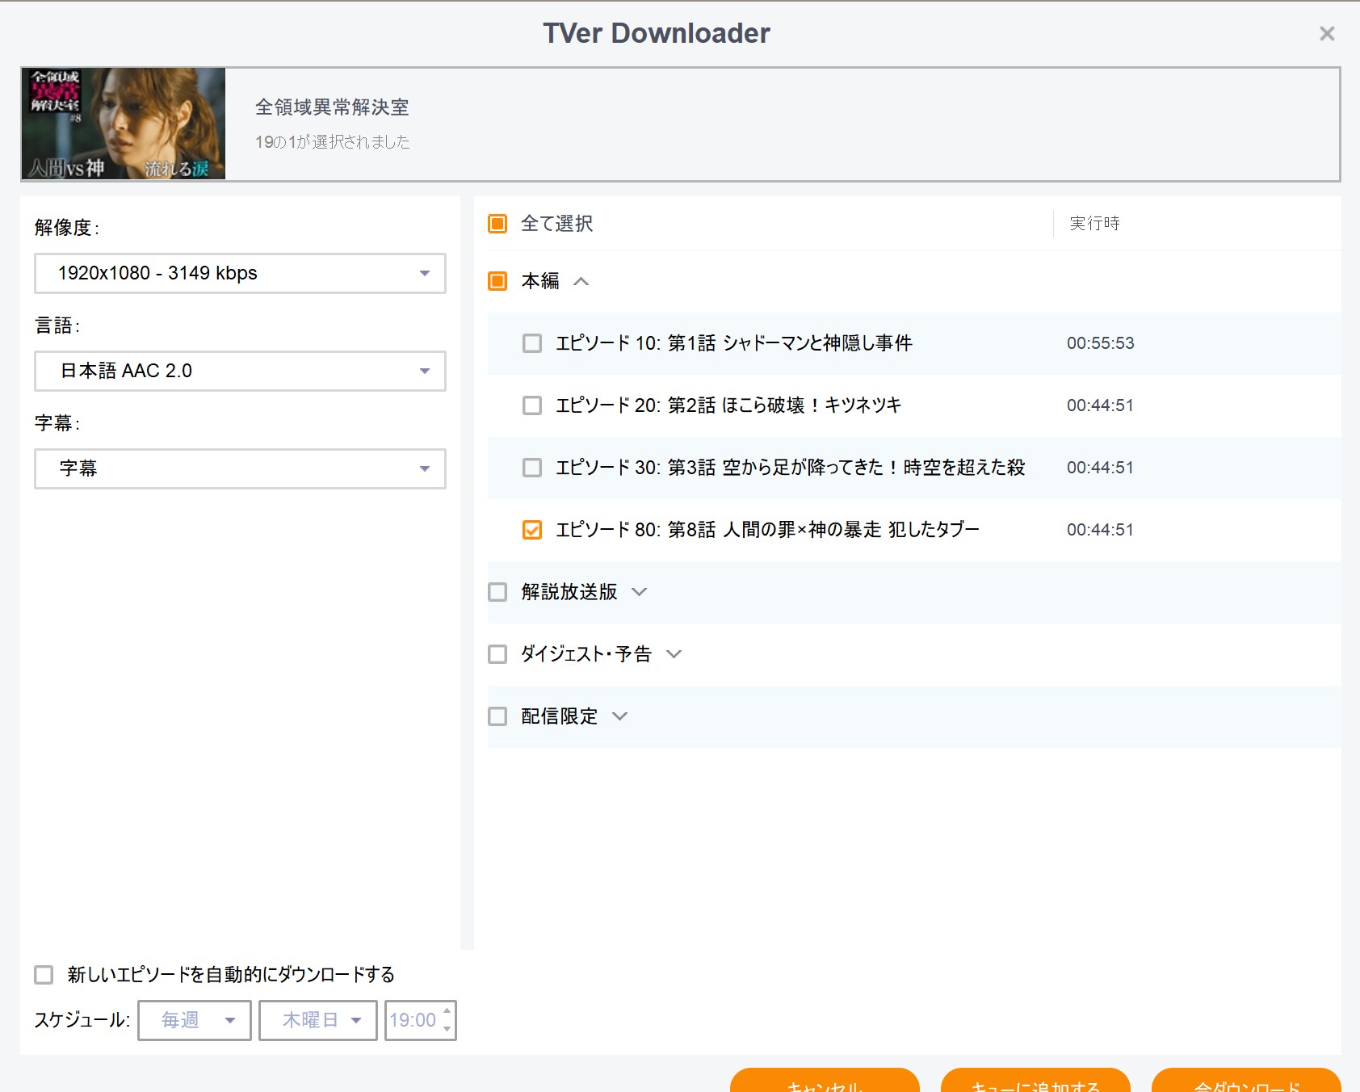Image resolution: width=1360 pixels, height=1092 pixels.
Task: Expand the ダイジェスト・予告 section chevron
Action: [674, 654]
